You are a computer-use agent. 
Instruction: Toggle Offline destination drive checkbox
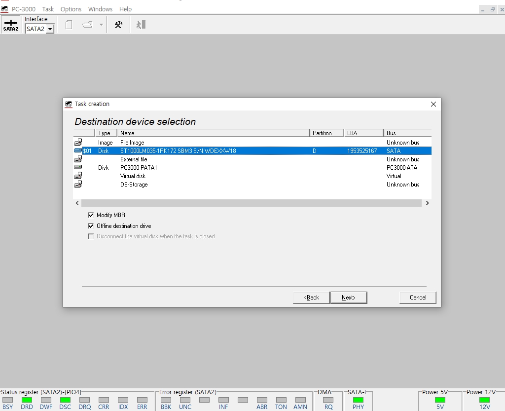91,226
